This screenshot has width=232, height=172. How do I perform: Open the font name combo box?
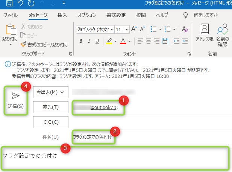pos(96,30)
